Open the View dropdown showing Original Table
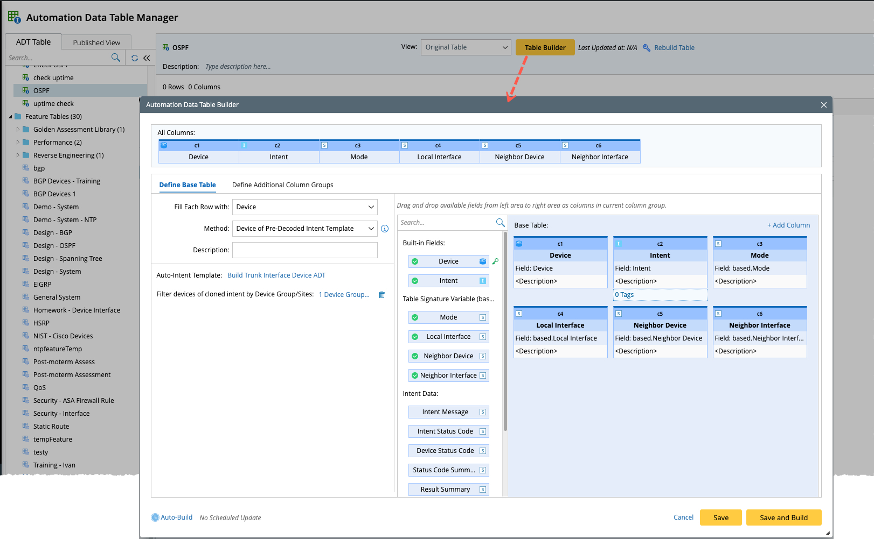This screenshot has height=539, width=874. (466, 47)
